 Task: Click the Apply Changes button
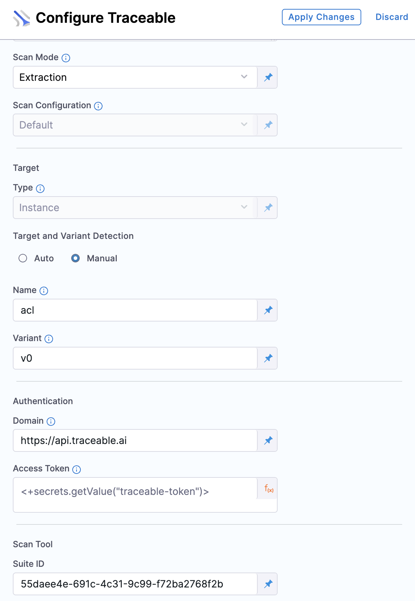[321, 17]
